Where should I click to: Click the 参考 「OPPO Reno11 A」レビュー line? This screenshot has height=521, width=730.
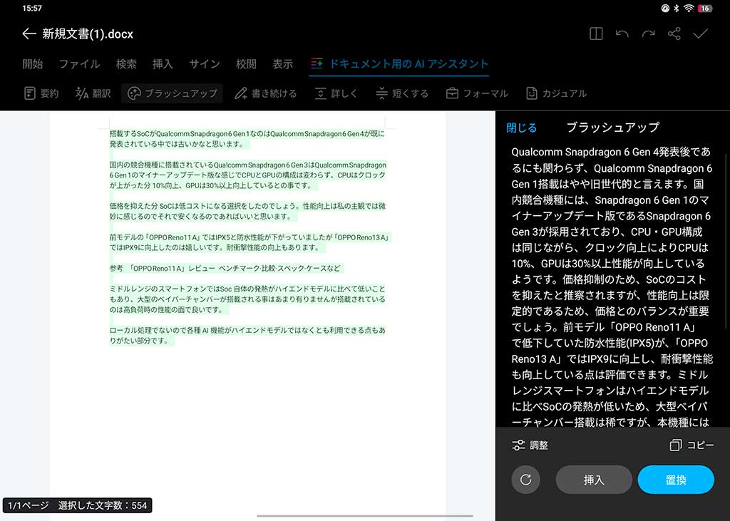pos(226,268)
